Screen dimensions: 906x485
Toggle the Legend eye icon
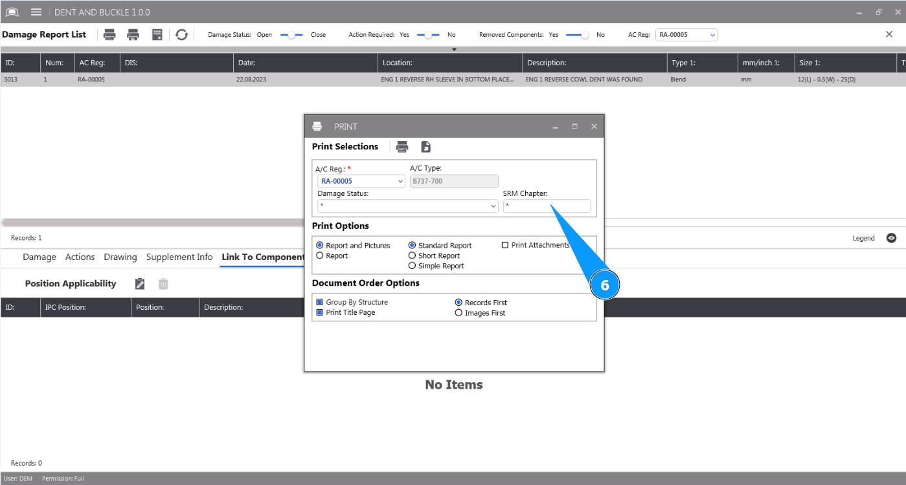tap(892, 238)
